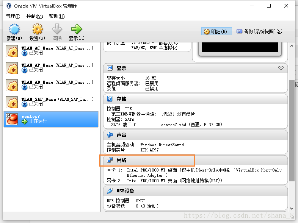Click the Discard (清除) arrow icon
This screenshot has height=223, width=298.
click(x=57, y=29)
